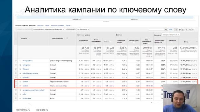Select the keyword 'платья женские оптом'
Screen dimensions: 200x112
(x=58, y=86)
